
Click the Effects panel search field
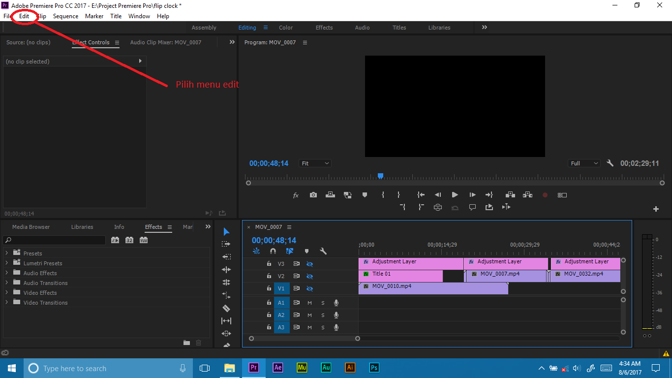(x=54, y=240)
